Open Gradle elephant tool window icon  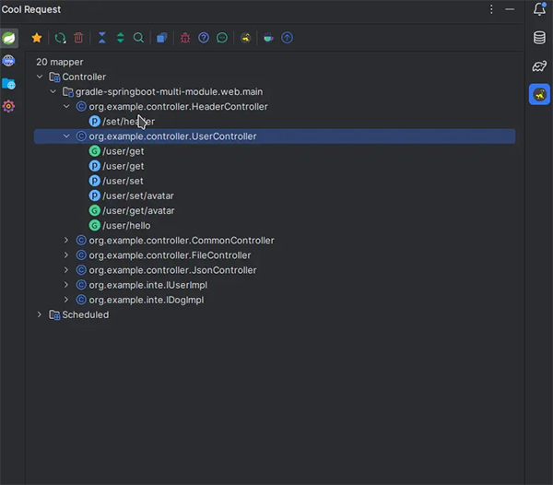point(539,66)
